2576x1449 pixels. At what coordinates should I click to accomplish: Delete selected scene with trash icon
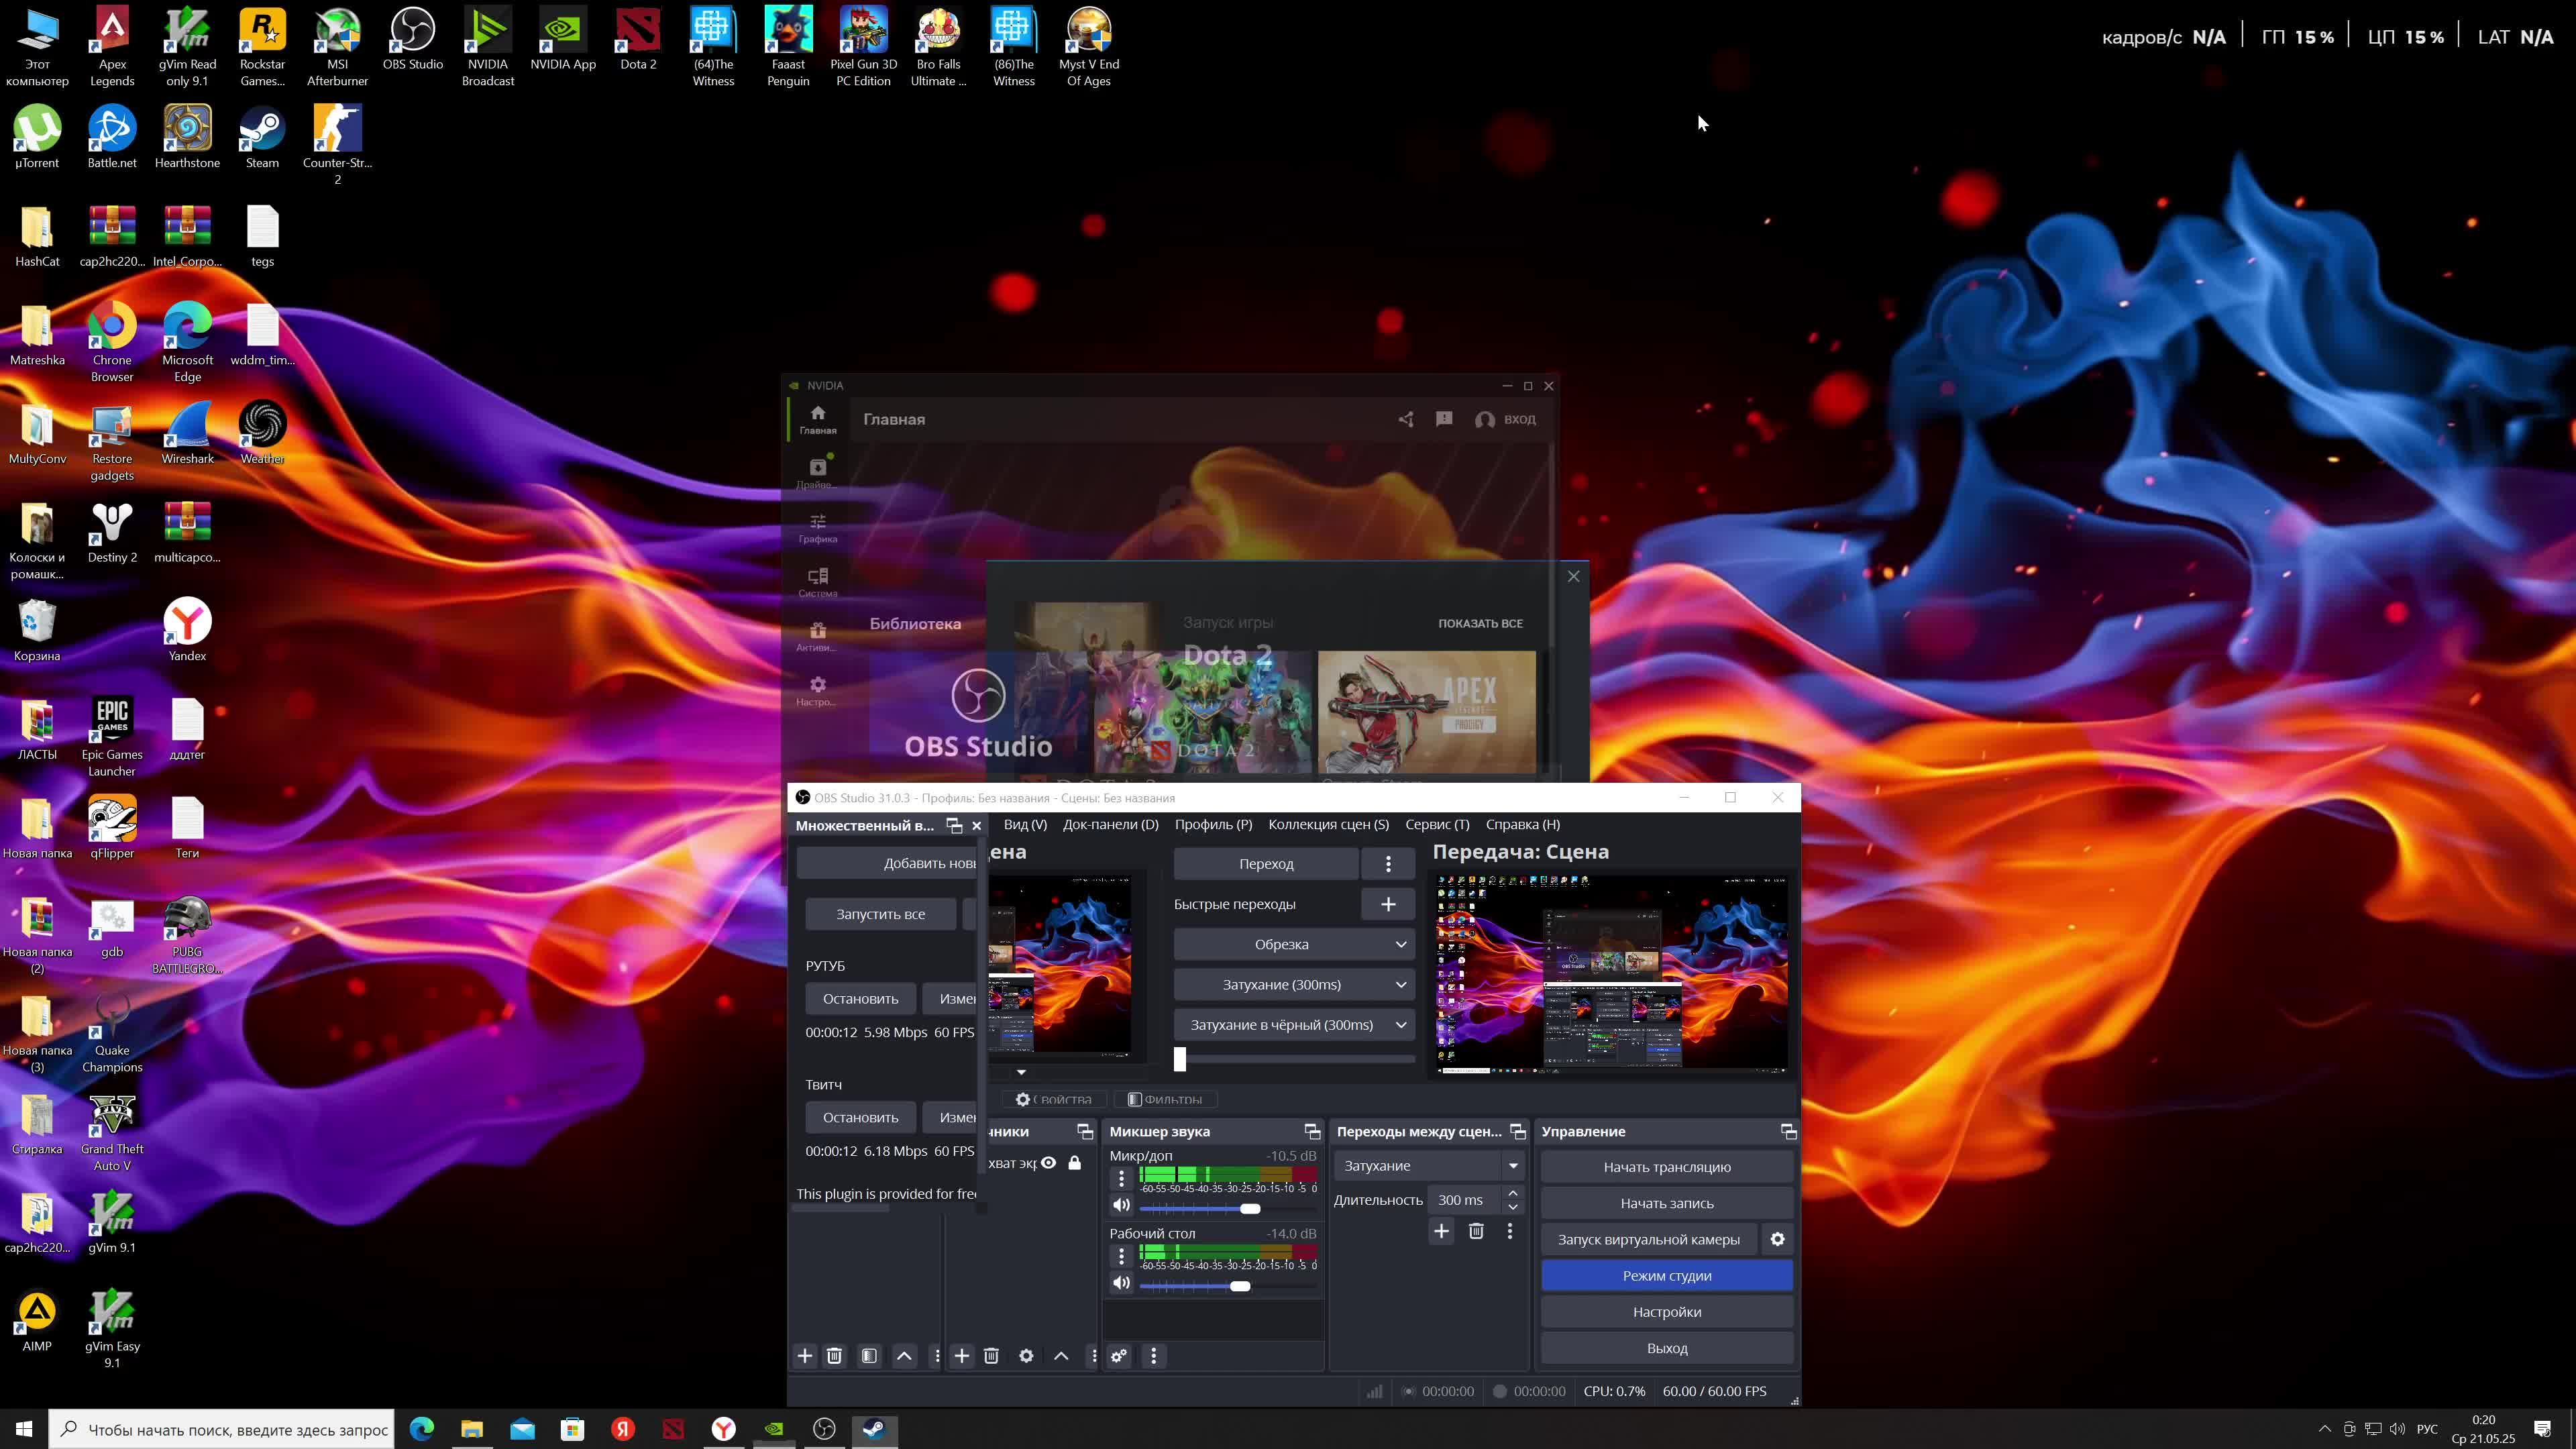coord(834,1356)
